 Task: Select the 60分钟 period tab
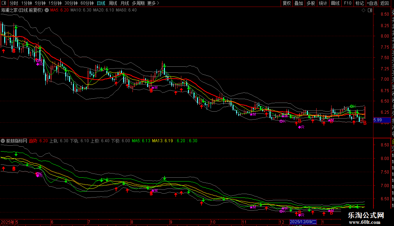pyautogui.click(x=87, y=3)
